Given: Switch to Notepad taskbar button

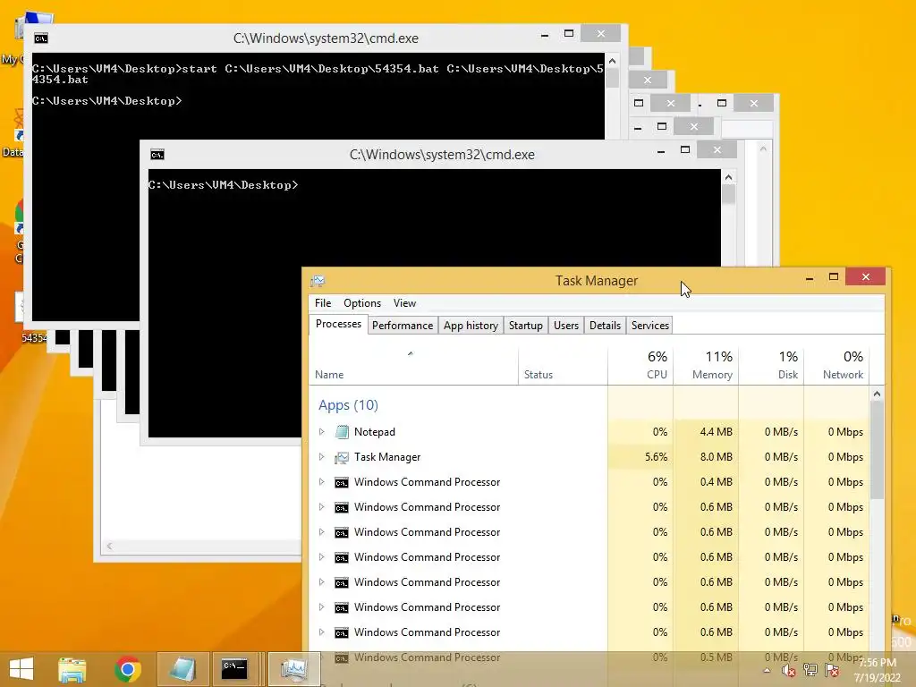Looking at the screenshot, I should point(182,669).
